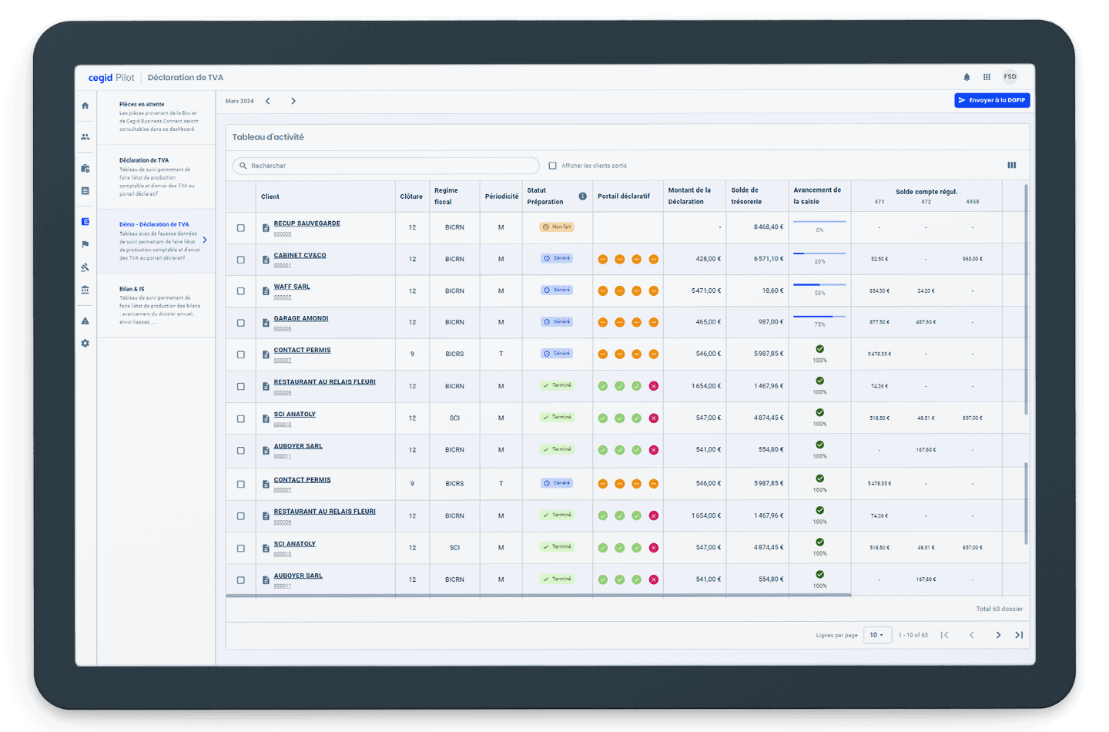
Task: Click the Statut Préparation info icon
Action: pyautogui.click(x=582, y=196)
